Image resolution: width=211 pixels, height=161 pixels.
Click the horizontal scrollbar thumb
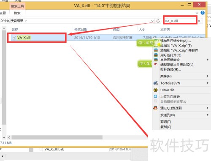click(x=57, y=137)
